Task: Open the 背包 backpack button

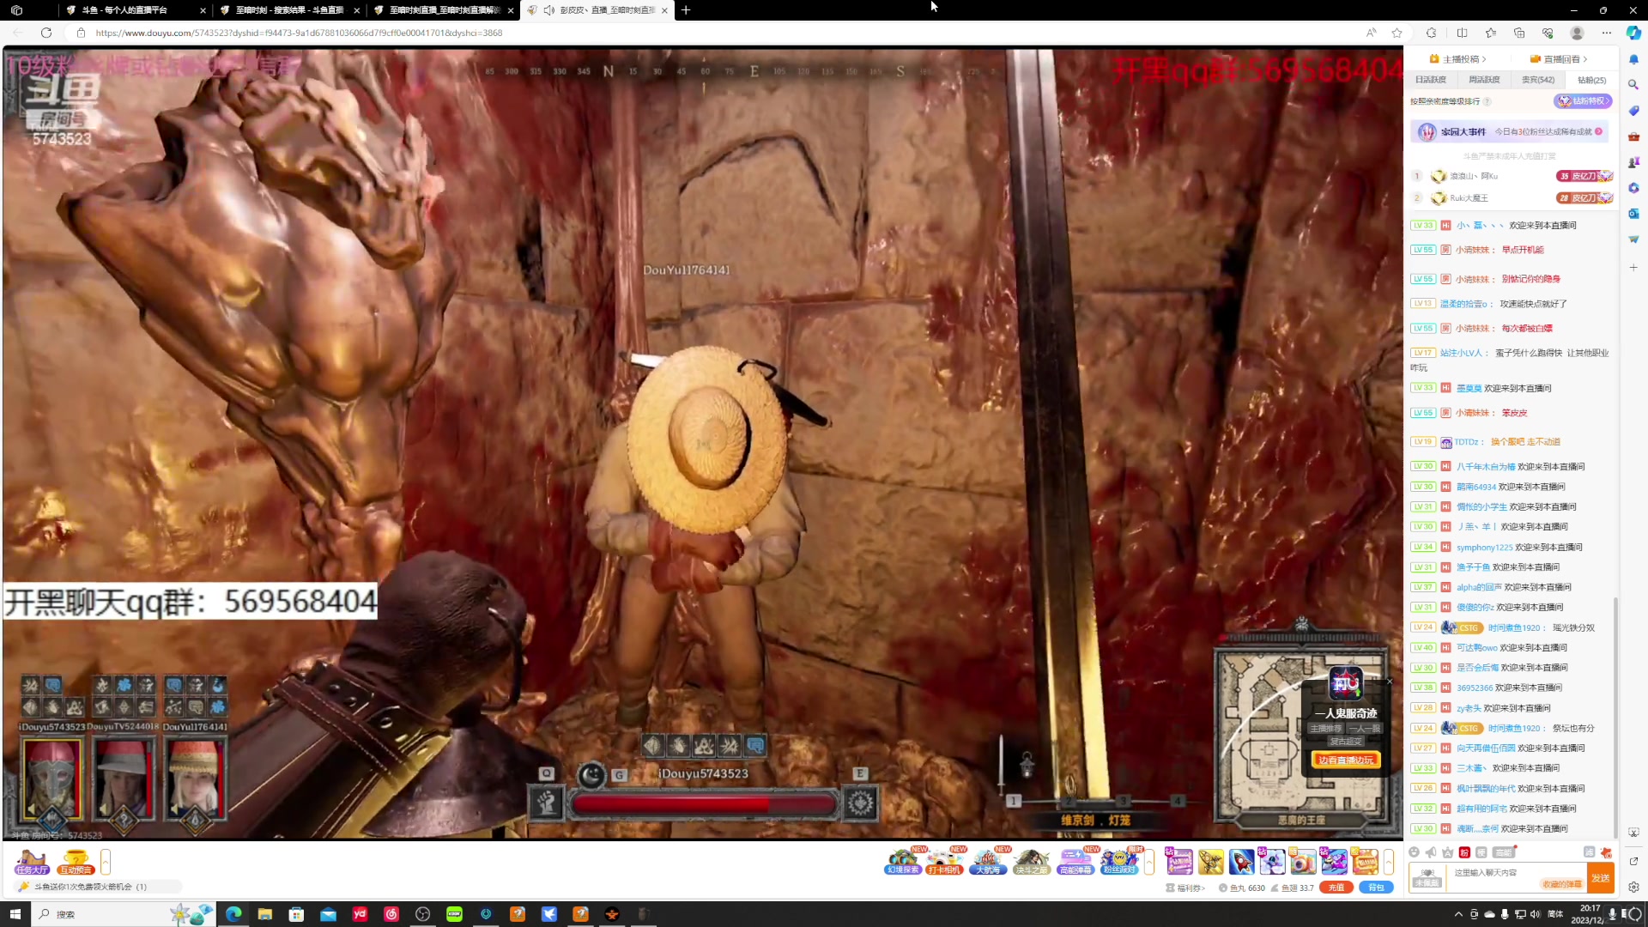Action: pos(1376,888)
